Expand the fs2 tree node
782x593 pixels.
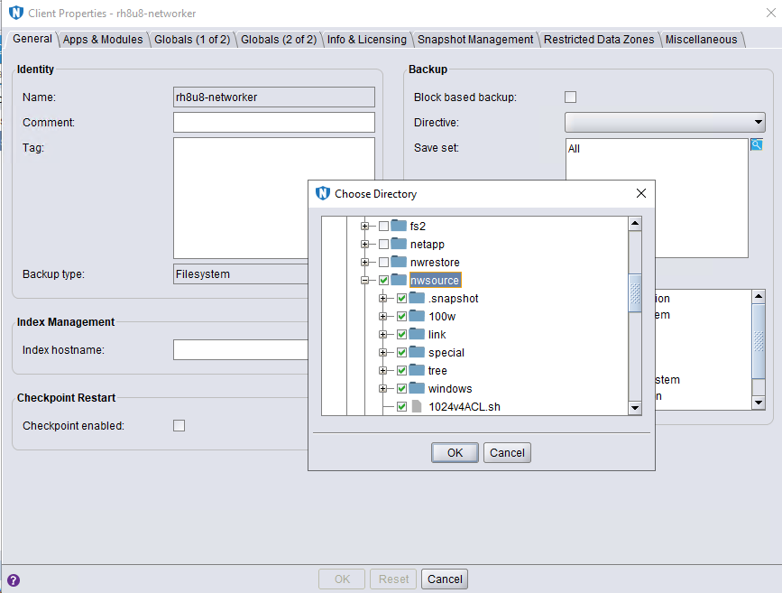[365, 227]
